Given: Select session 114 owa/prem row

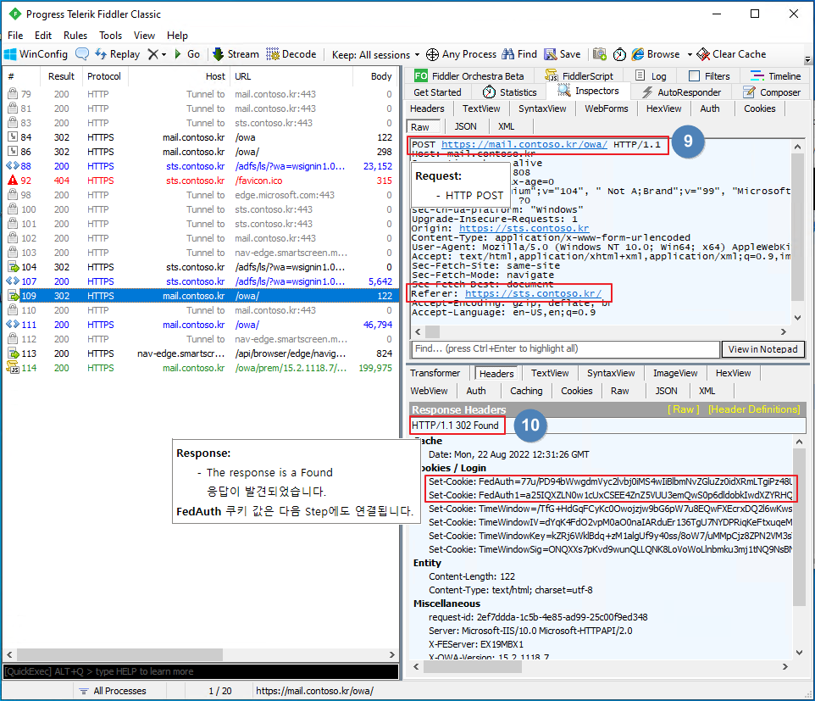Looking at the screenshot, I should (200, 368).
